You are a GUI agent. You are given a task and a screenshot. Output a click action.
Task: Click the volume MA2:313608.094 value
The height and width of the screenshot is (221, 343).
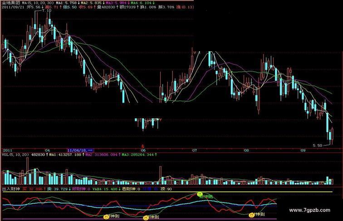click(101, 155)
